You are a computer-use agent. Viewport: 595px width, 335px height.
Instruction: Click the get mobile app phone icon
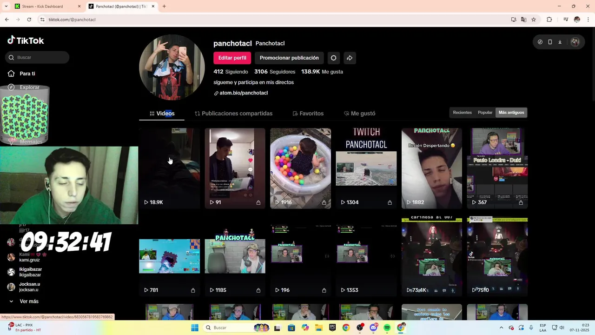point(550,42)
